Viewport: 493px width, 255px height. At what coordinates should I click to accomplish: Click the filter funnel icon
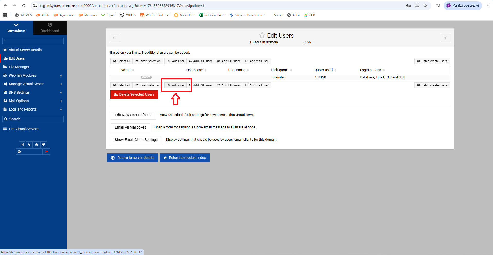coord(445,38)
